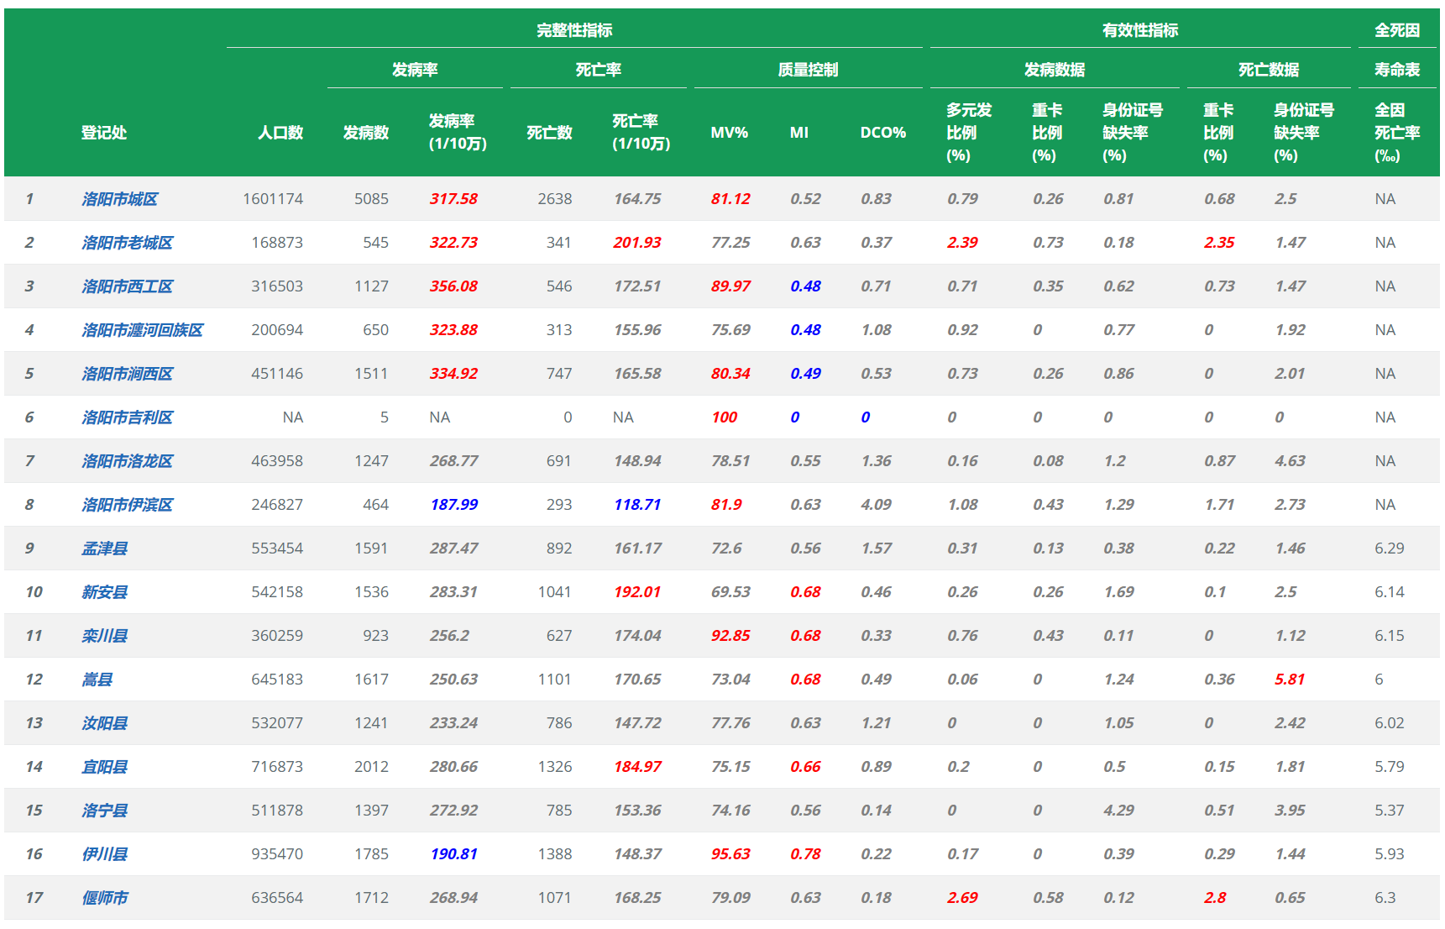This screenshot has height=929, width=1445.
Task: Open the 伊川县 link
Action: click(104, 854)
